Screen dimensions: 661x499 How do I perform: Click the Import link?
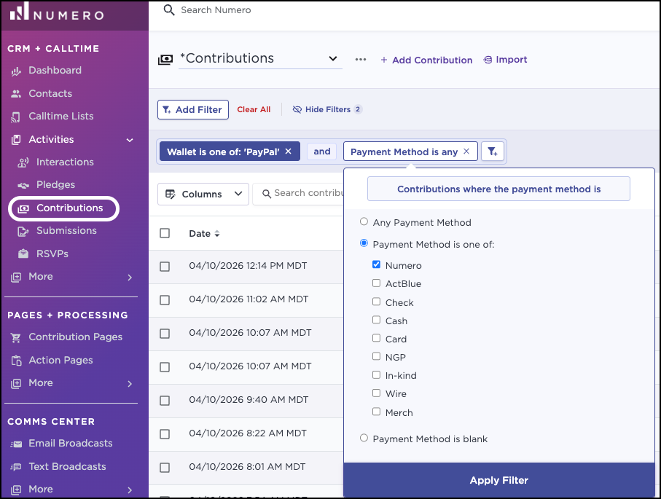[505, 60]
